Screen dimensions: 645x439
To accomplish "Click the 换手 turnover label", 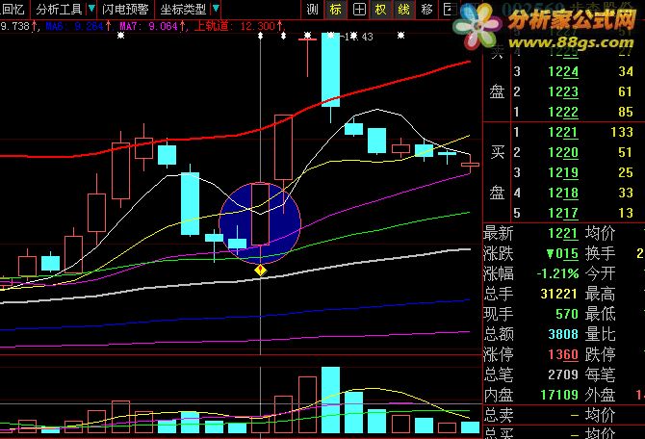I will pyautogui.click(x=600, y=253).
